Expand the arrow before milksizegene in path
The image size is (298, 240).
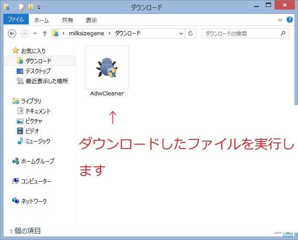pos(64,34)
